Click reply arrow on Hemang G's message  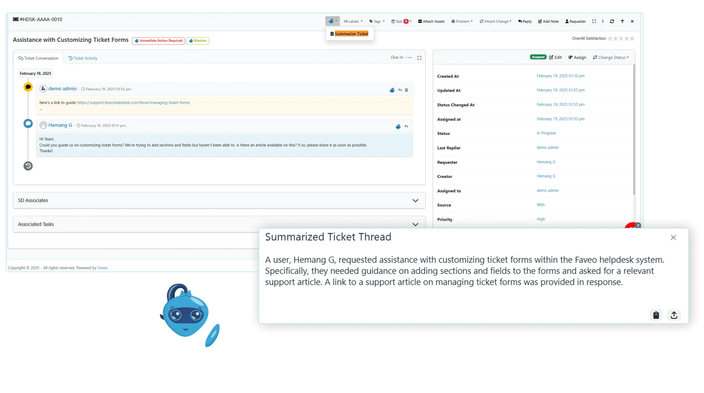pyautogui.click(x=406, y=127)
